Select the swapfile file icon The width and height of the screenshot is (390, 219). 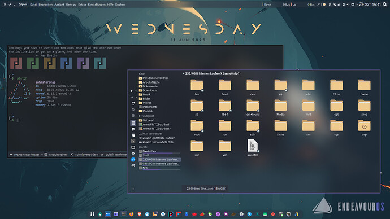(x=253, y=146)
